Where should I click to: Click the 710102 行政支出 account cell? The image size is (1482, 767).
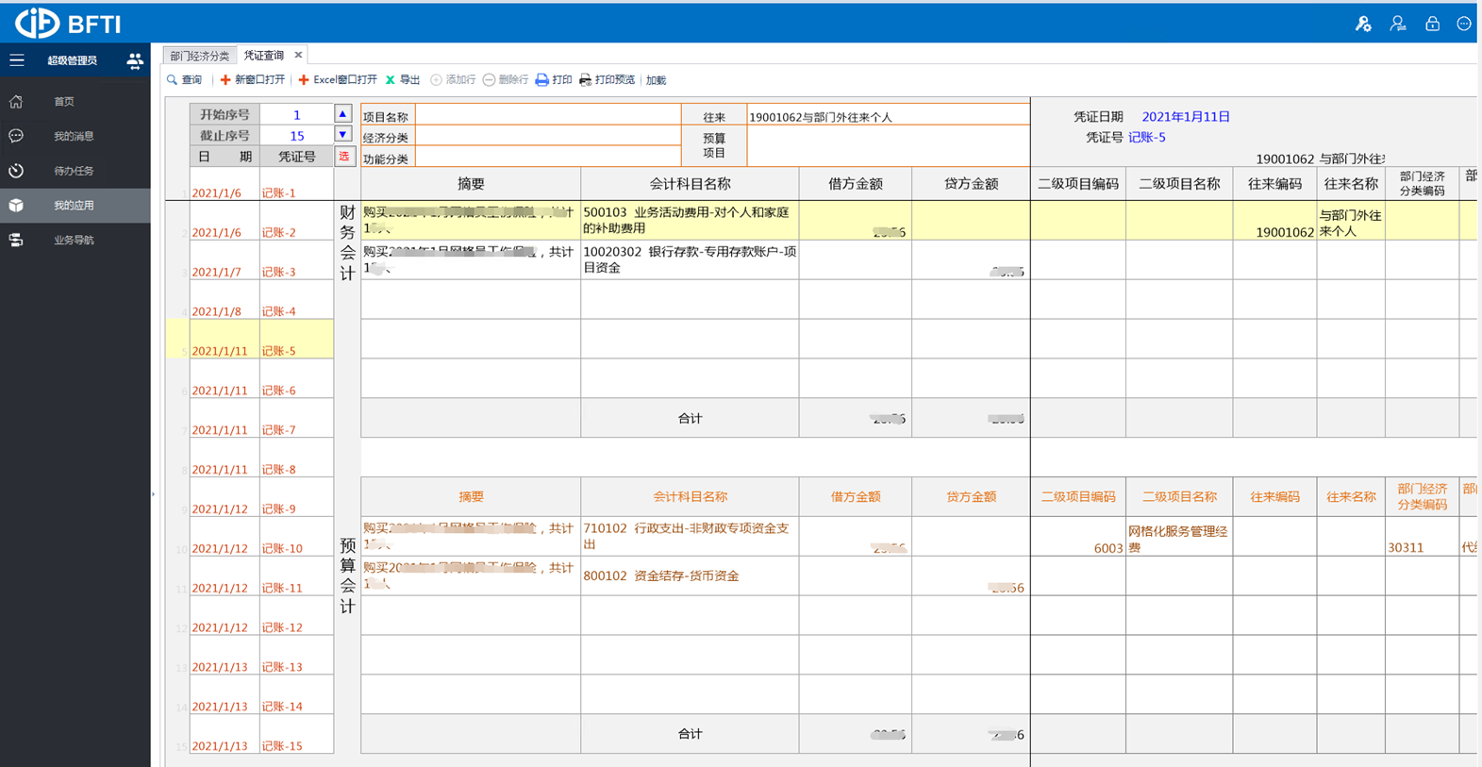[x=690, y=536]
